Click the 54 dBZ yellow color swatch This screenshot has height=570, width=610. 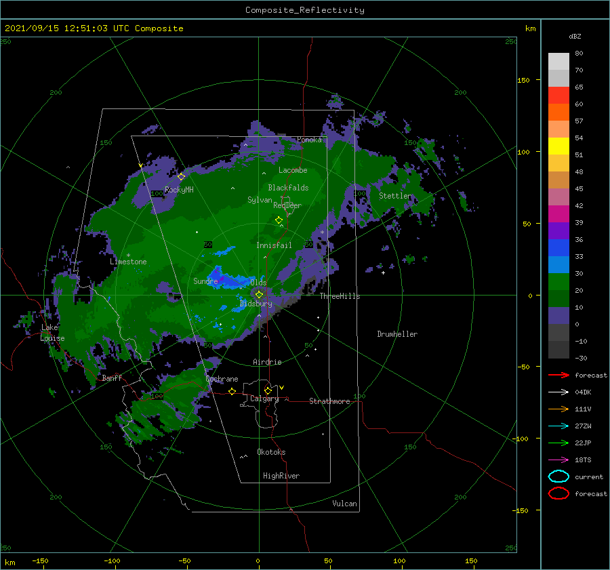pos(558,146)
